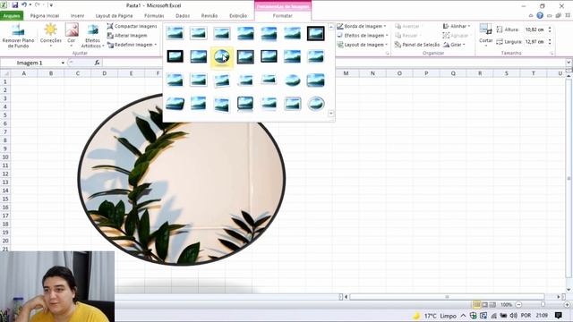
Task: Click the Redo icon
Action: click(x=38, y=5)
